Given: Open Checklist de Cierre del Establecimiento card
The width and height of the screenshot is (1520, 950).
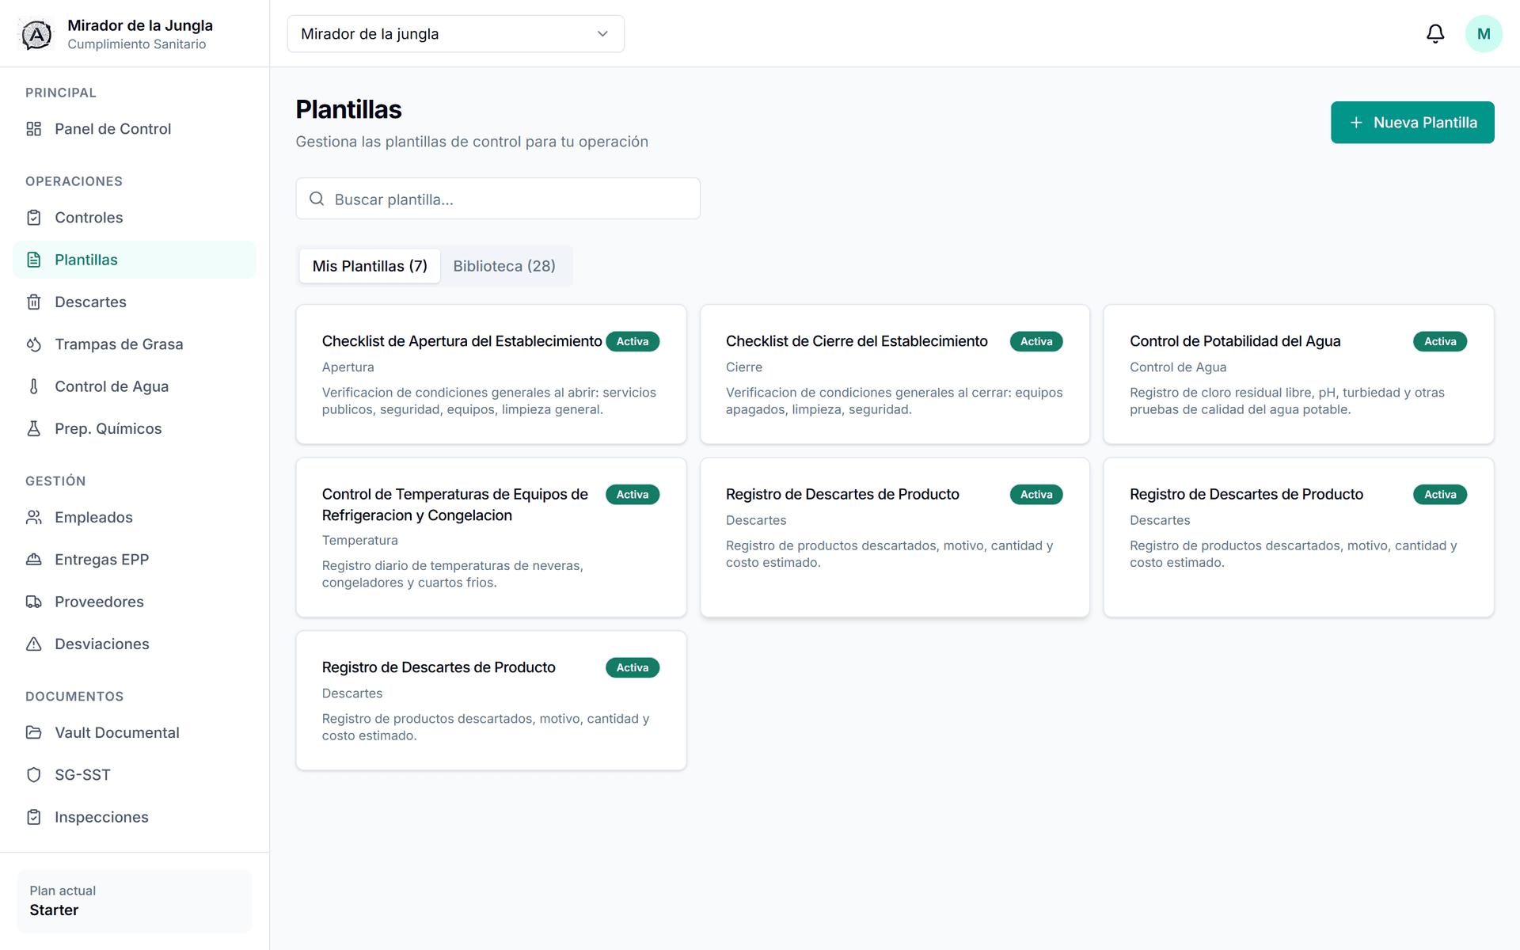Looking at the screenshot, I should tap(895, 374).
